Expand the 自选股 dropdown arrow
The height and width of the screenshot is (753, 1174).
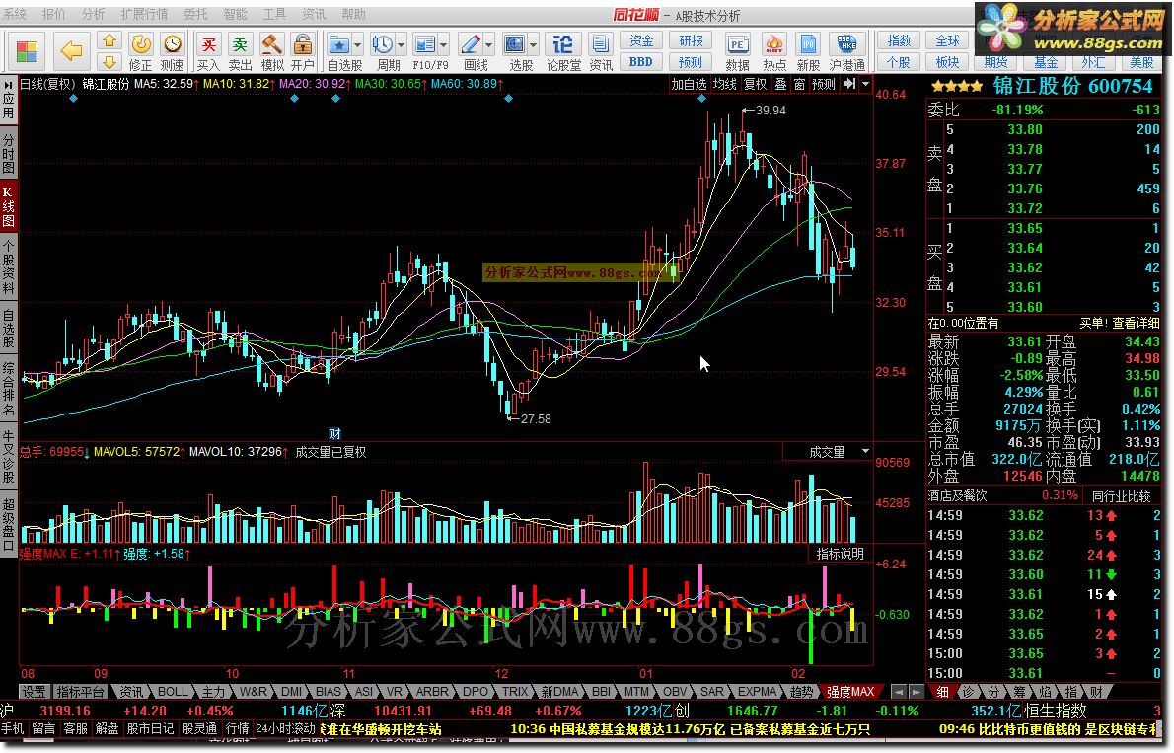click(357, 45)
